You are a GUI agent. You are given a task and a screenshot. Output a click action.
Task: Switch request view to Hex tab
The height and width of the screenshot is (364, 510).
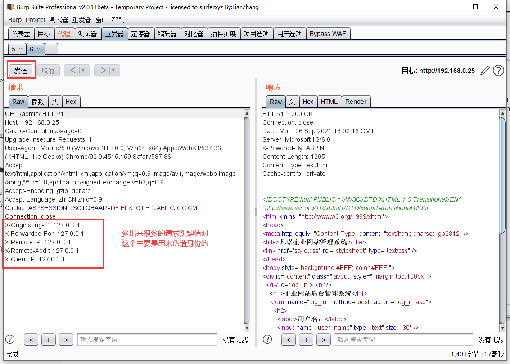point(71,102)
